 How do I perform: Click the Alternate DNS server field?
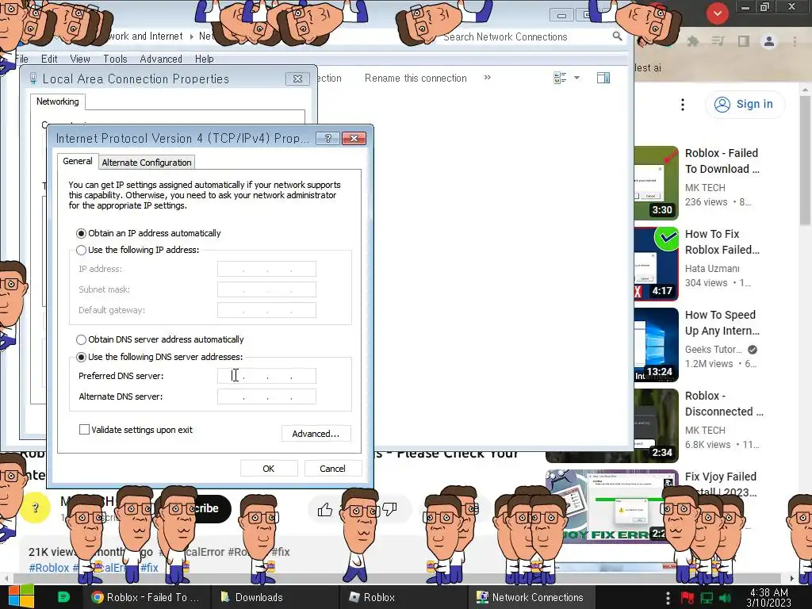[x=266, y=396]
